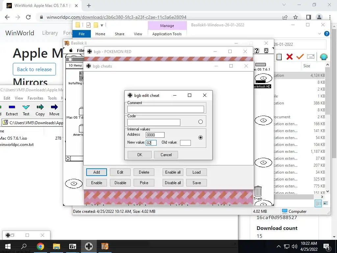Open Favorites menu in 7-Zip
Screen dimensions: 337x253
click(x=35, y=98)
